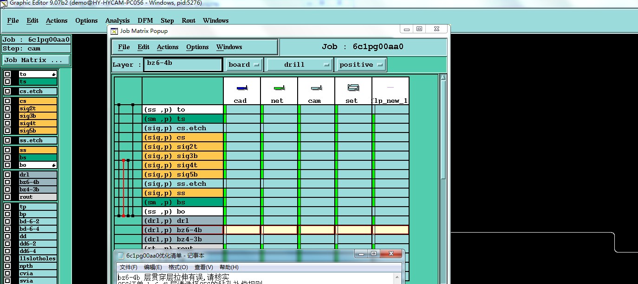
Task: Select the 'sig3b' layer name in the layer list
Action: (38, 116)
